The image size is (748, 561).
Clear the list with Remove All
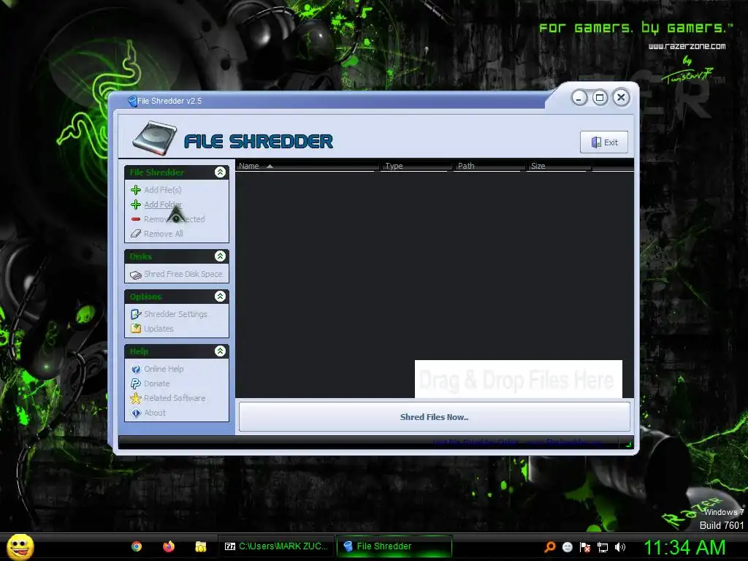click(163, 234)
